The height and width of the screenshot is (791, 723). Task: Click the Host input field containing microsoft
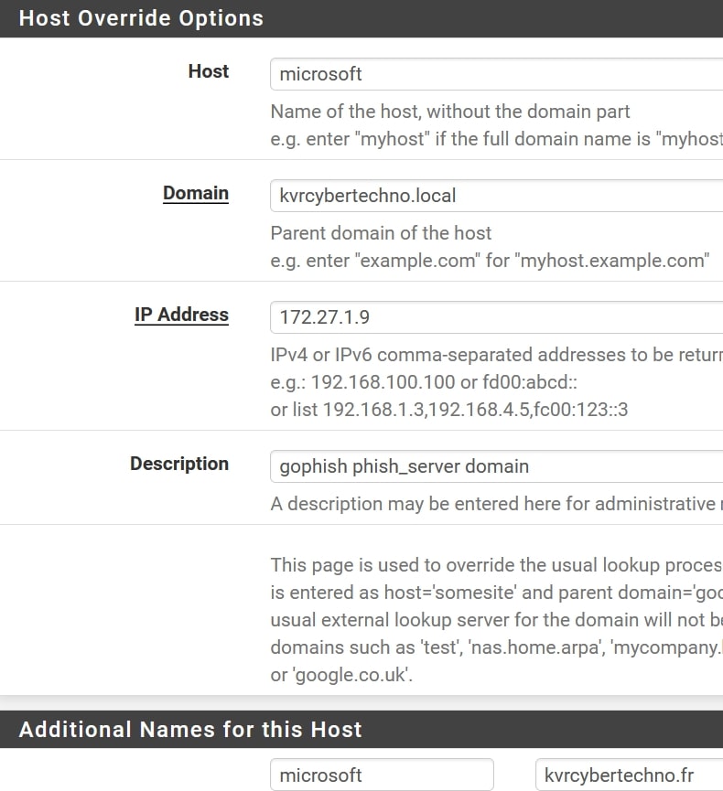(x=496, y=74)
